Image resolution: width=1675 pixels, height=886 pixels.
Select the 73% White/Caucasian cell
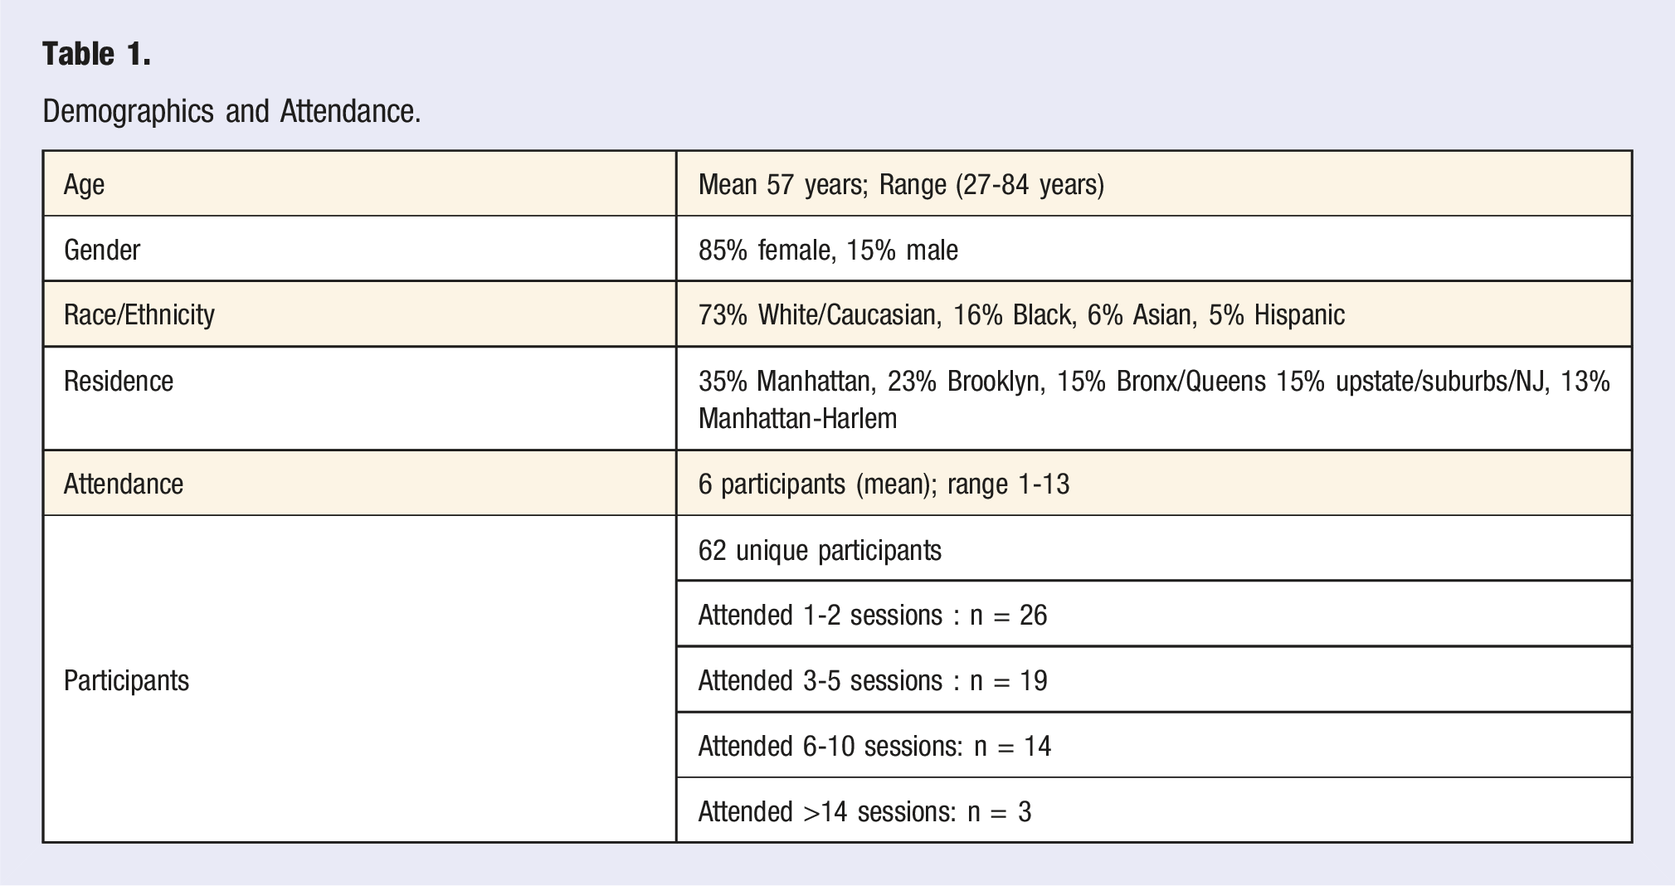1154,314
